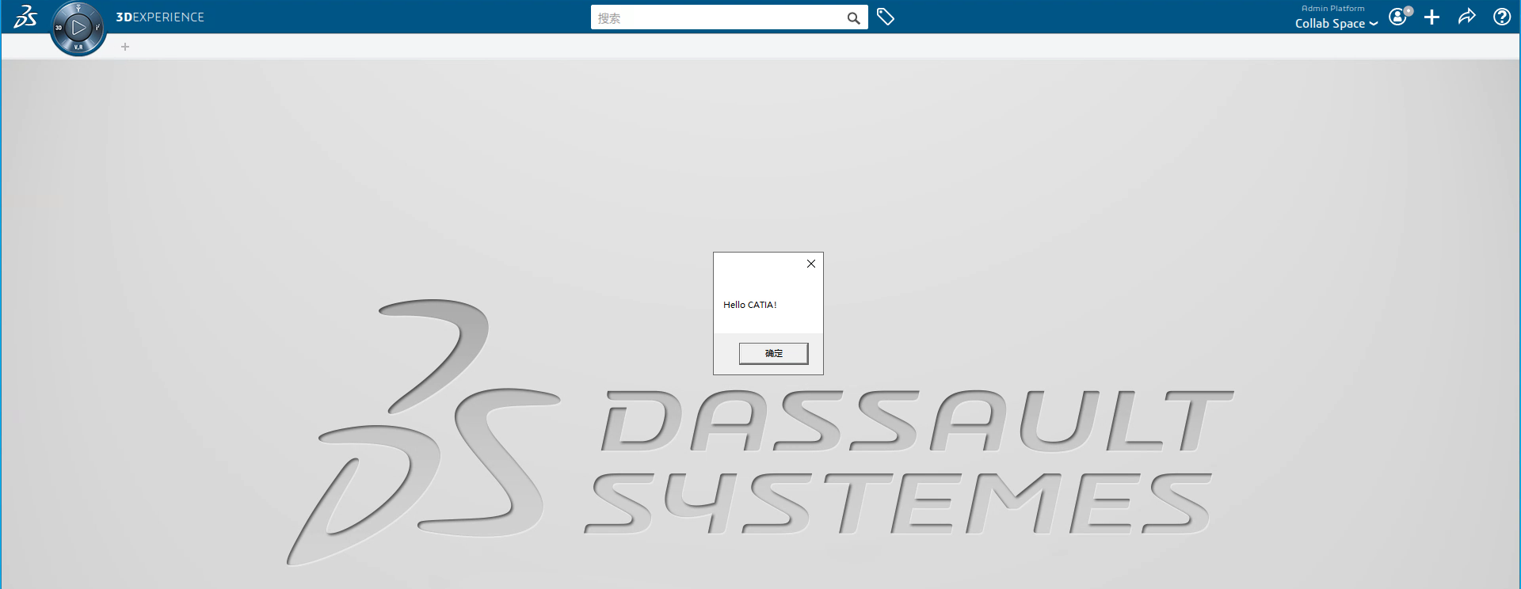Close the Hello CATIA dialog
Image resolution: width=1521 pixels, height=589 pixels.
click(811, 264)
